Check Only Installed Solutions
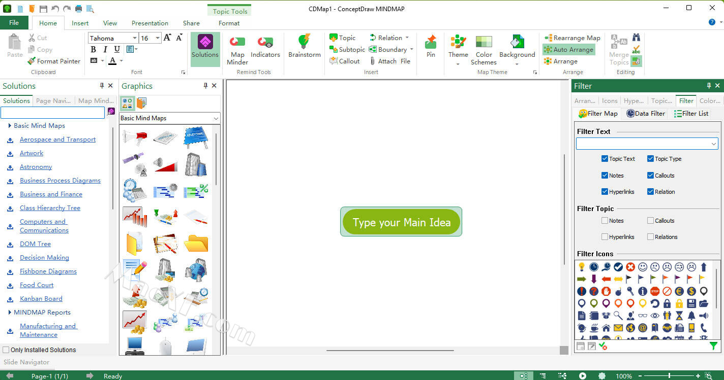 click(x=6, y=350)
